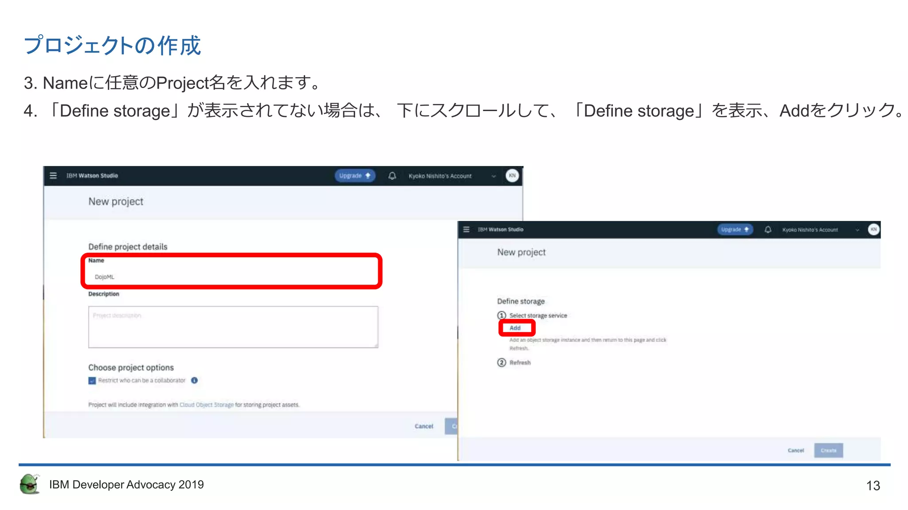This screenshot has width=908, height=510.
Task: Click Cancel in right New project window
Action: tap(796, 450)
